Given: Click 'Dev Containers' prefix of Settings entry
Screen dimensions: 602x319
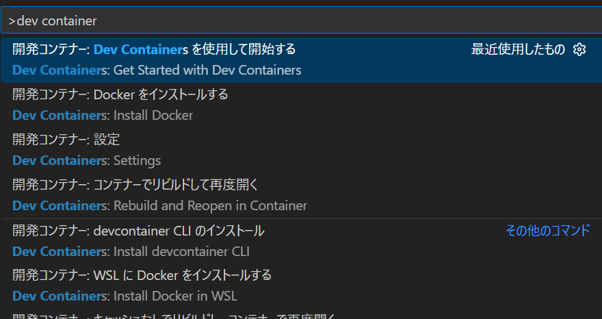Looking at the screenshot, I should (x=59, y=161).
